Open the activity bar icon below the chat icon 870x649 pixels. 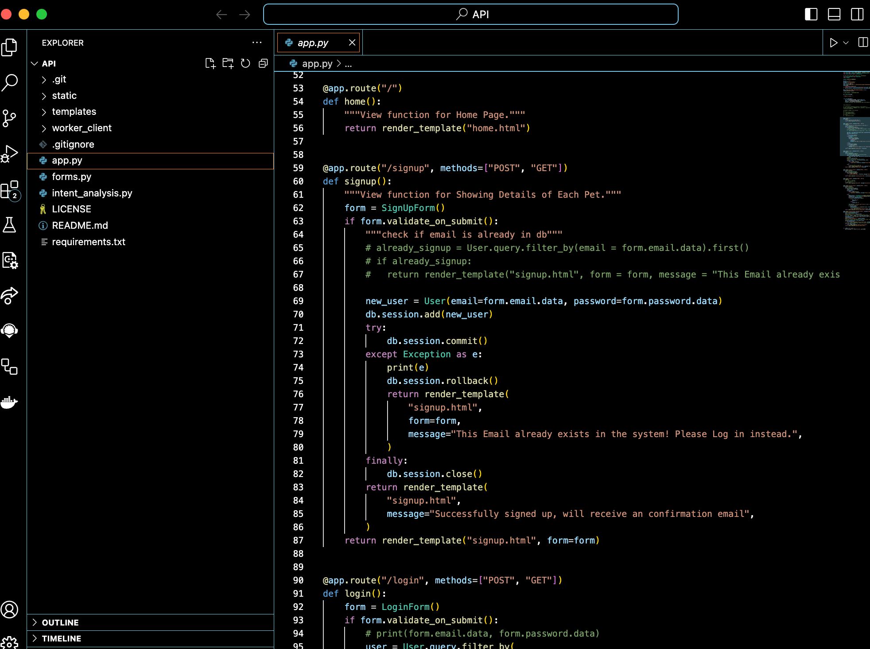point(10,367)
